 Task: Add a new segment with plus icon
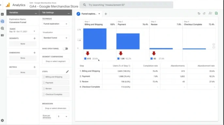pos(34,38)
